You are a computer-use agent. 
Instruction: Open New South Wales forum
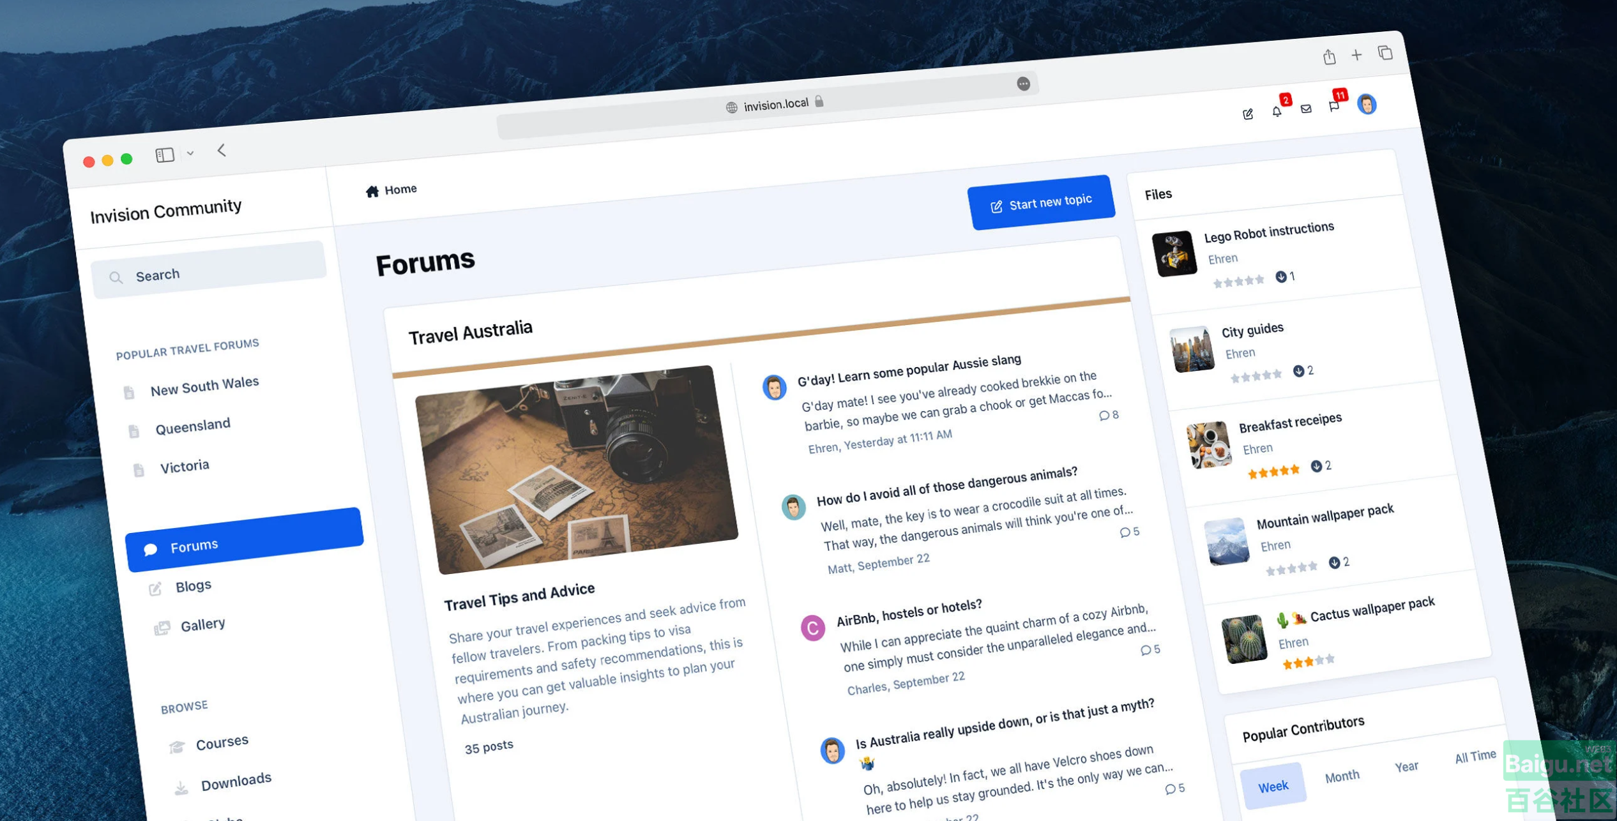click(204, 386)
